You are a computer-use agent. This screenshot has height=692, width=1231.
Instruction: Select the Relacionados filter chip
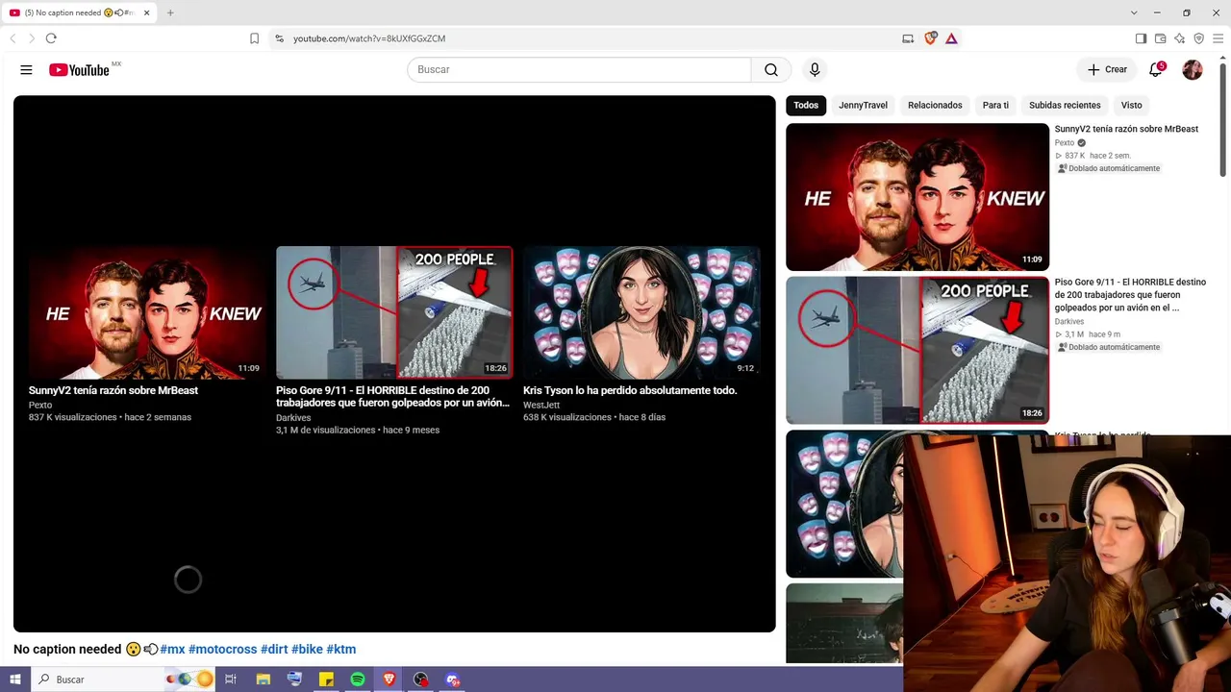click(x=935, y=105)
